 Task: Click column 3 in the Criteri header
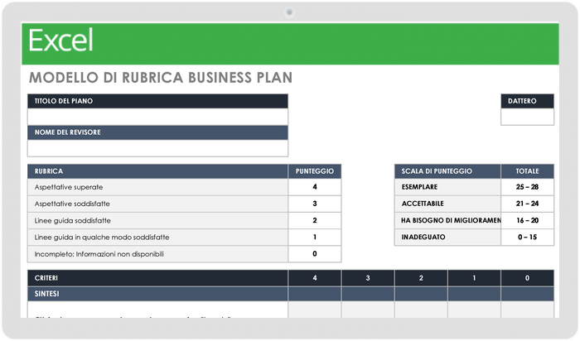[368, 278]
